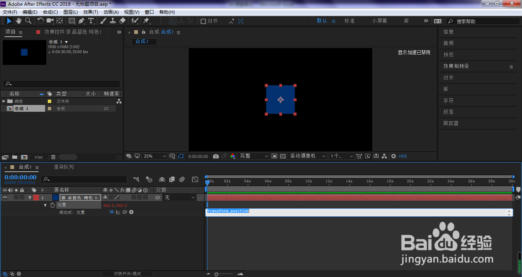Toggle the position stopwatch for 位置
522x277 pixels.
click(52, 205)
